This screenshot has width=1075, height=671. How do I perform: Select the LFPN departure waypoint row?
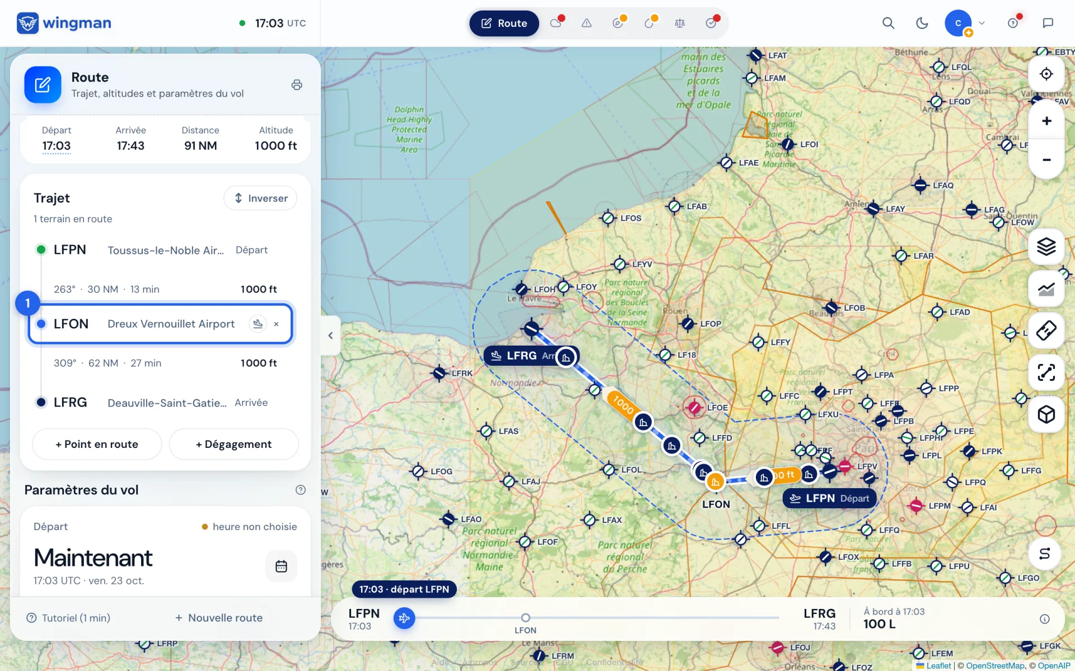point(160,250)
